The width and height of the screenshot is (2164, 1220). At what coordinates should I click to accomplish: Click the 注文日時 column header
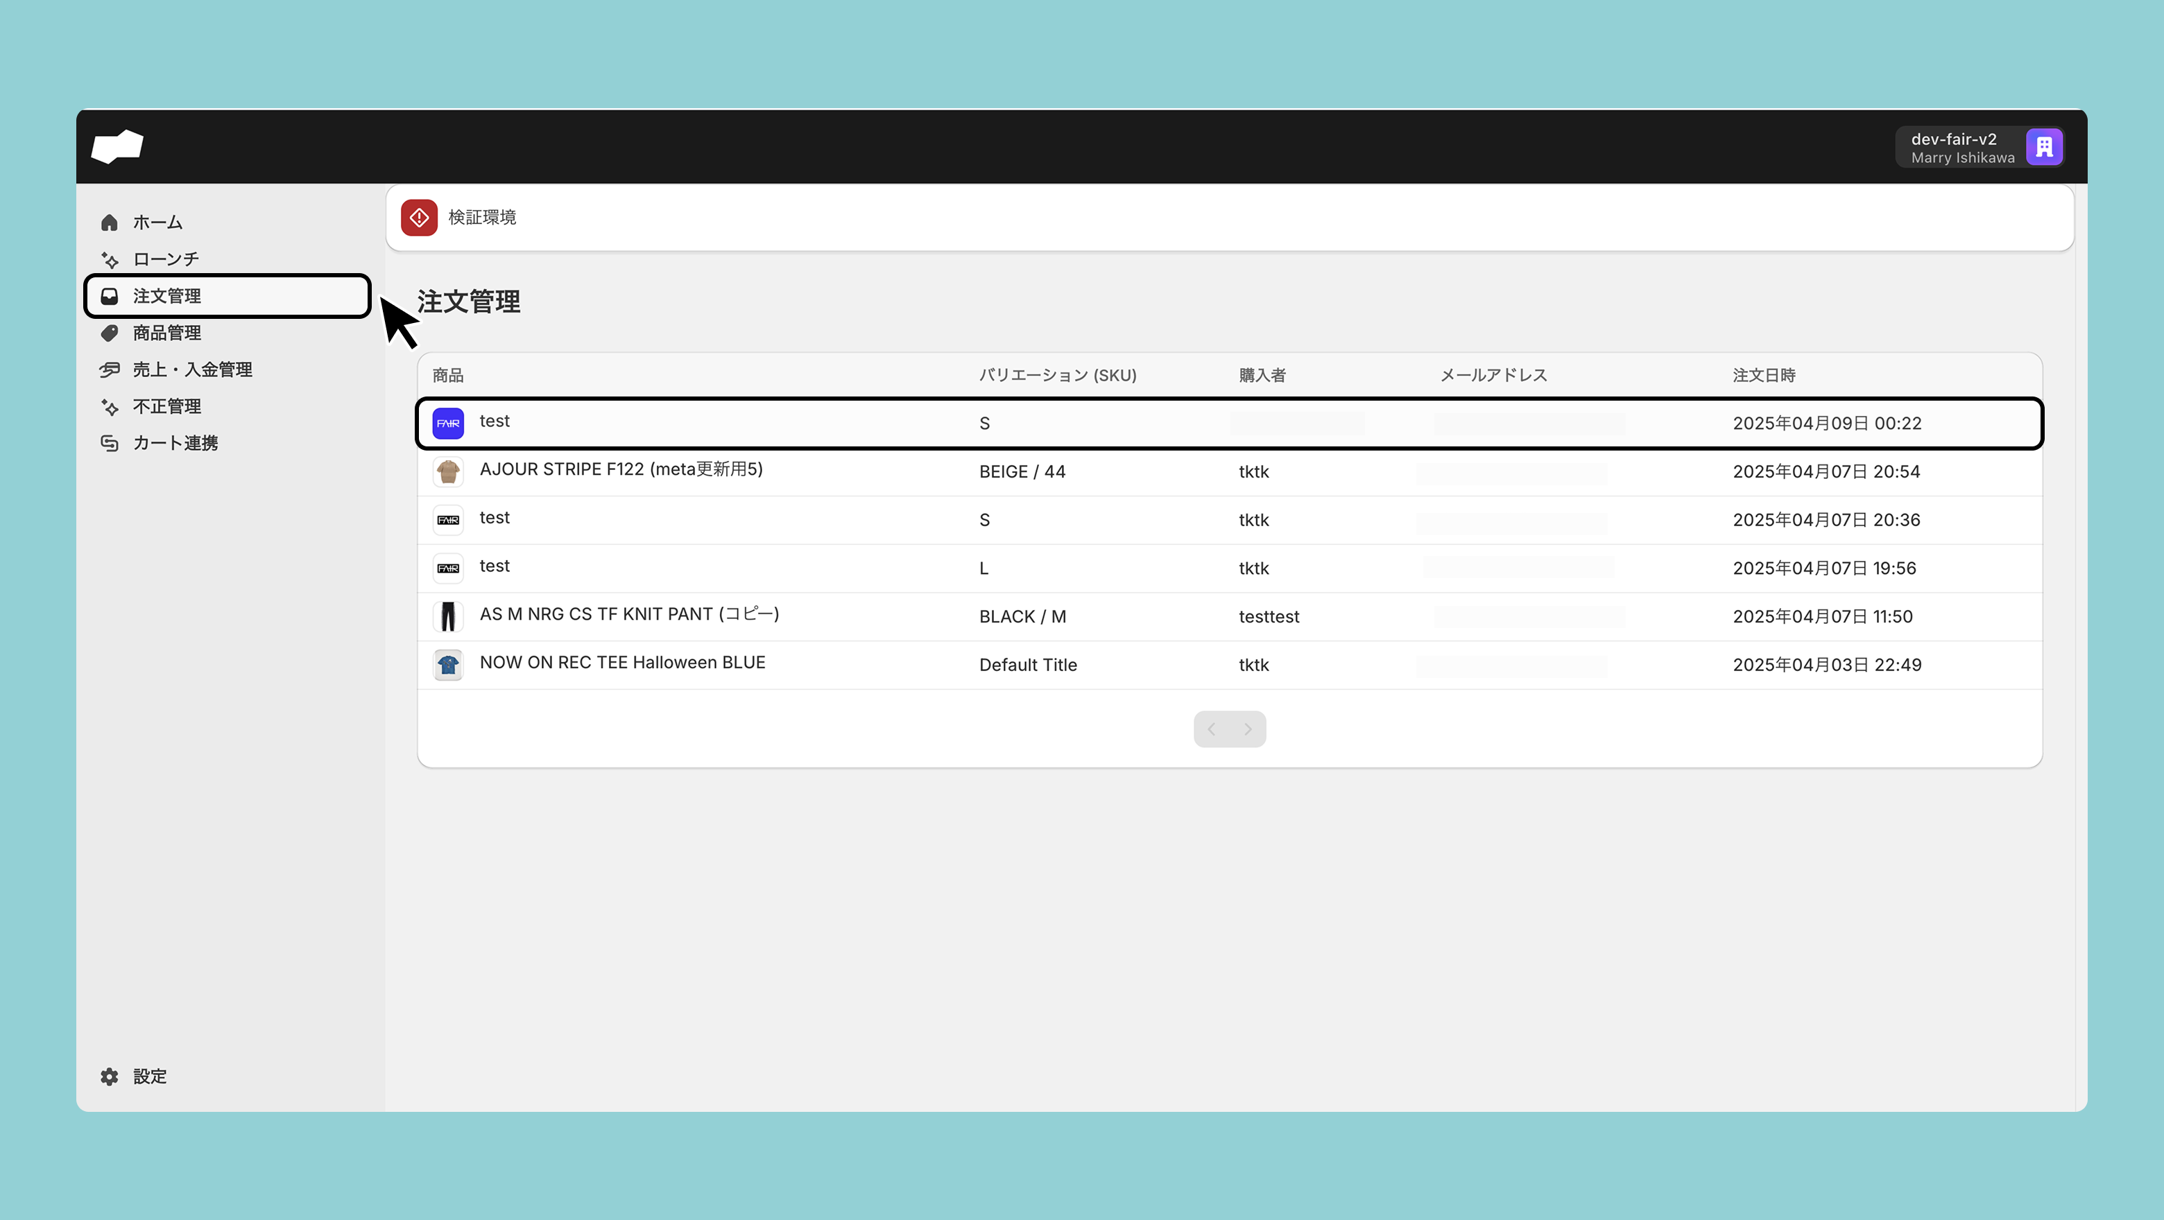(x=1763, y=375)
